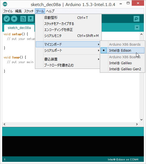Click the horizontal scroll left arrow
This screenshot has height=164, width=146.
[4, 124]
